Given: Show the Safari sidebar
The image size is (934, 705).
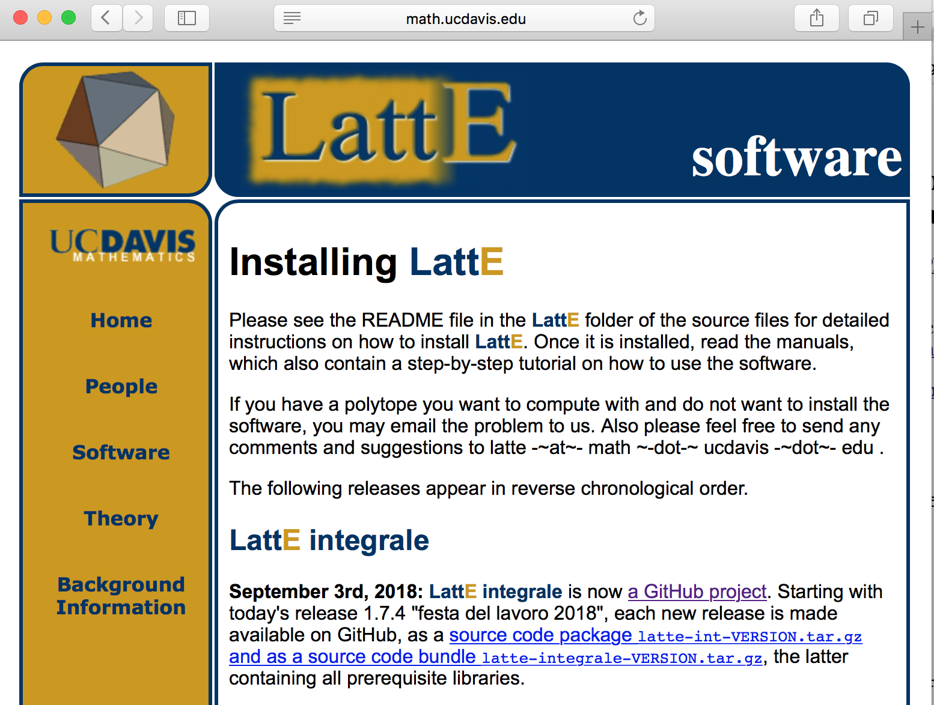Looking at the screenshot, I should [187, 18].
